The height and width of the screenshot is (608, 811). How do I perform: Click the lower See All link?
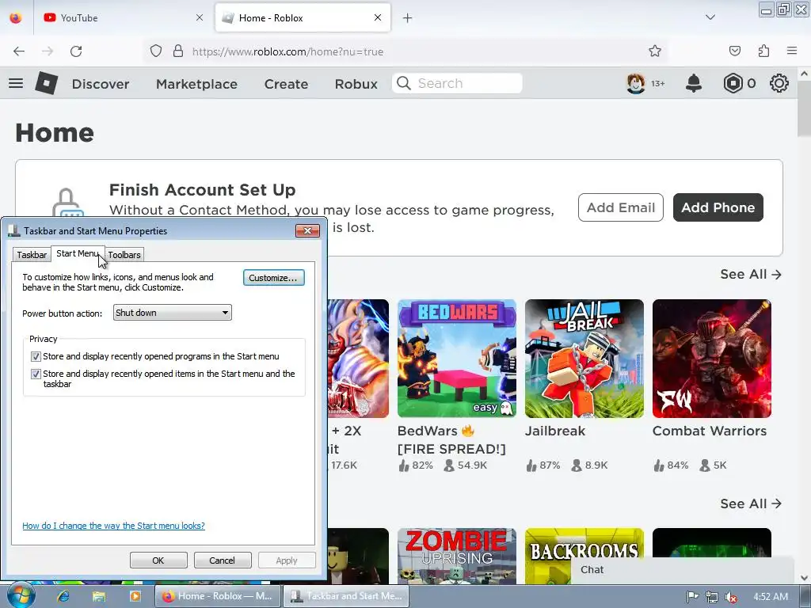(751, 503)
